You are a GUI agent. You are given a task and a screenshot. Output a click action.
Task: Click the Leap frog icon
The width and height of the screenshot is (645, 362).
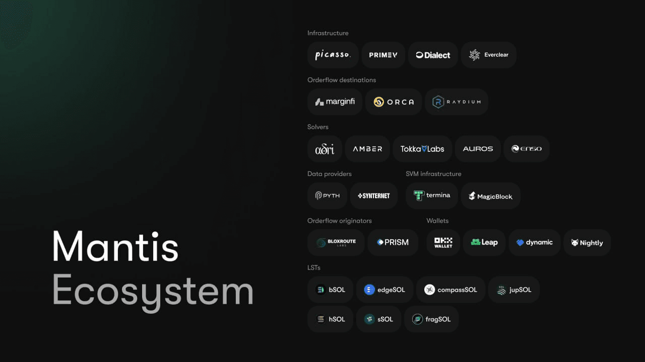(476, 242)
